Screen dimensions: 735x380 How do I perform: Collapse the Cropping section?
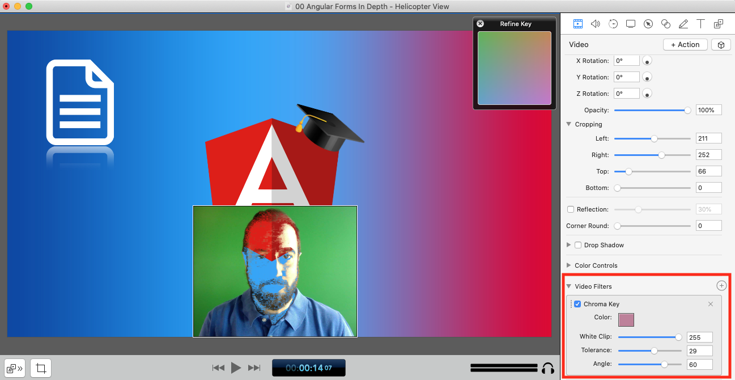[569, 124]
